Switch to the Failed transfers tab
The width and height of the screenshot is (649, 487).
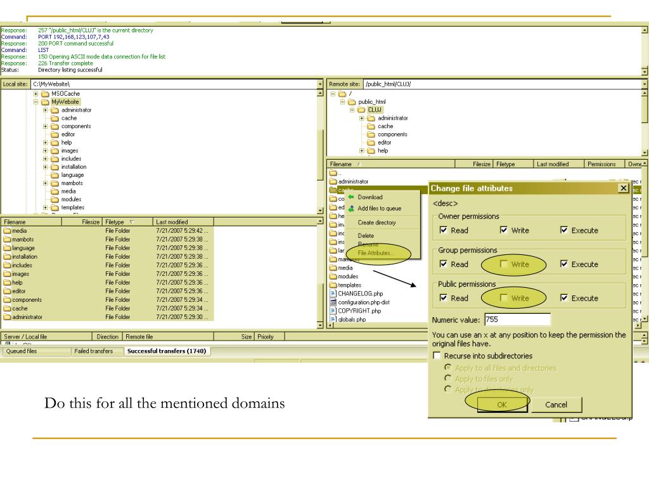tap(94, 351)
